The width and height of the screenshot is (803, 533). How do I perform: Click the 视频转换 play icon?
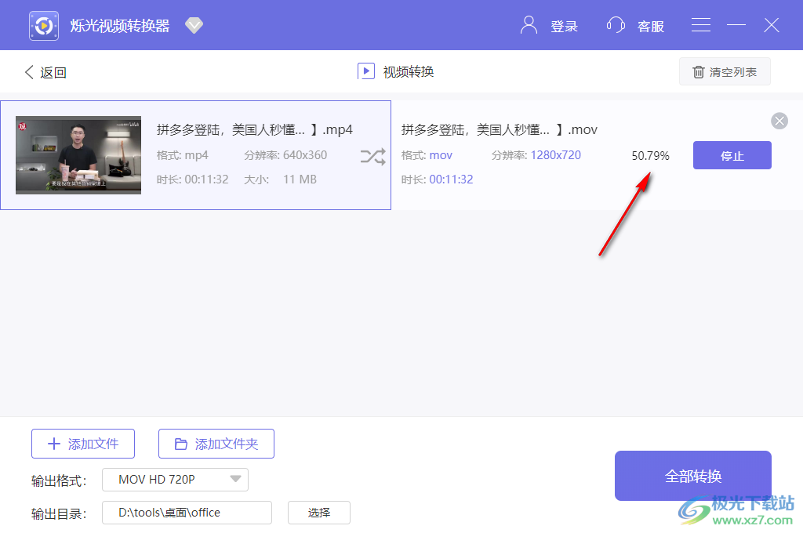(365, 71)
